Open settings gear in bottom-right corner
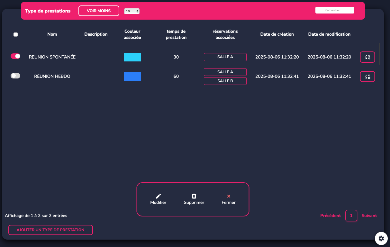Viewport: 390px width, 247px height. click(381, 238)
